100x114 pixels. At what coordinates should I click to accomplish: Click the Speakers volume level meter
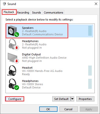tap(90, 31)
